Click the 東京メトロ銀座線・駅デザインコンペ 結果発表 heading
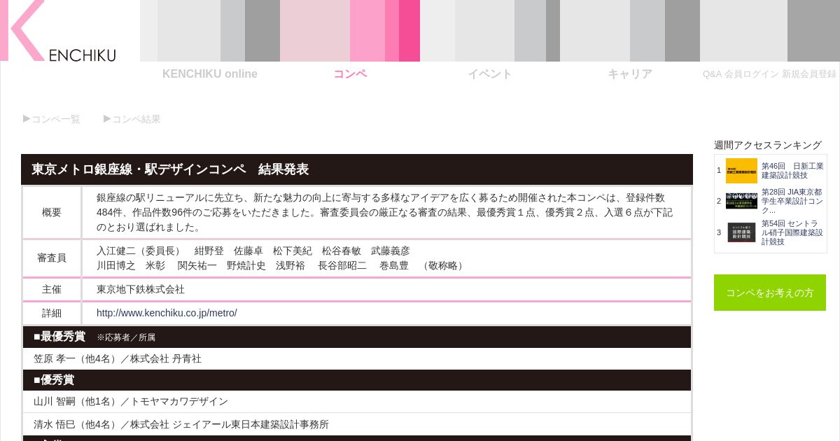840x441 pixels. point(170,169)
